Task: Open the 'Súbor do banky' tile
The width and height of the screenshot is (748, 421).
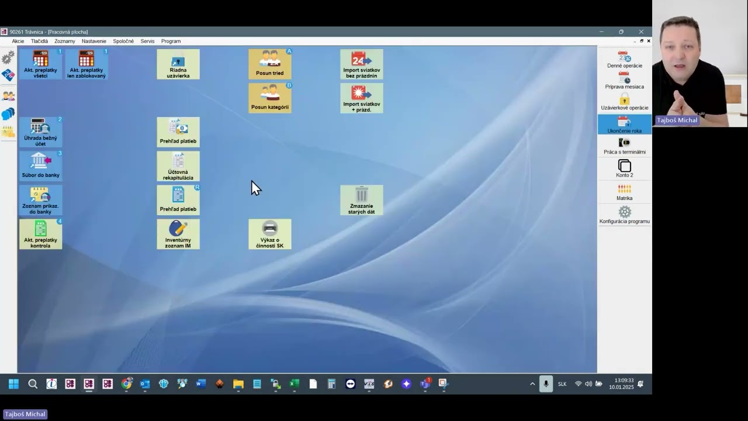Action: [40, 166]
